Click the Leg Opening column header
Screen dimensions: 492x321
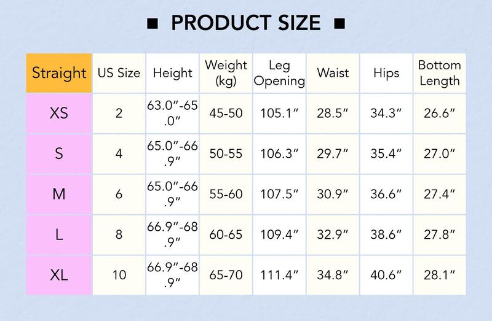click(279, 73)
